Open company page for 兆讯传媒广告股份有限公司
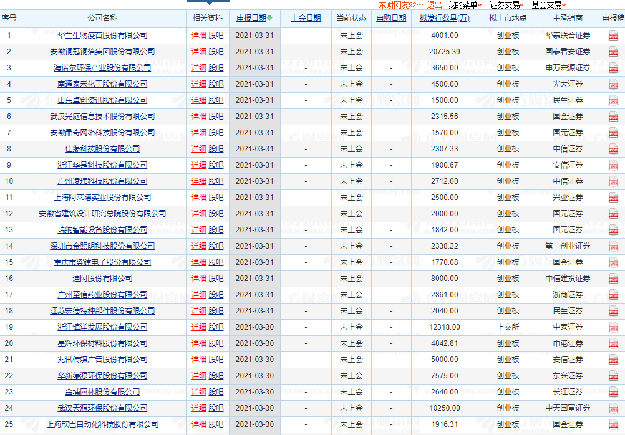The height and width of the screenshot is (435, 625). click(102, 360)
